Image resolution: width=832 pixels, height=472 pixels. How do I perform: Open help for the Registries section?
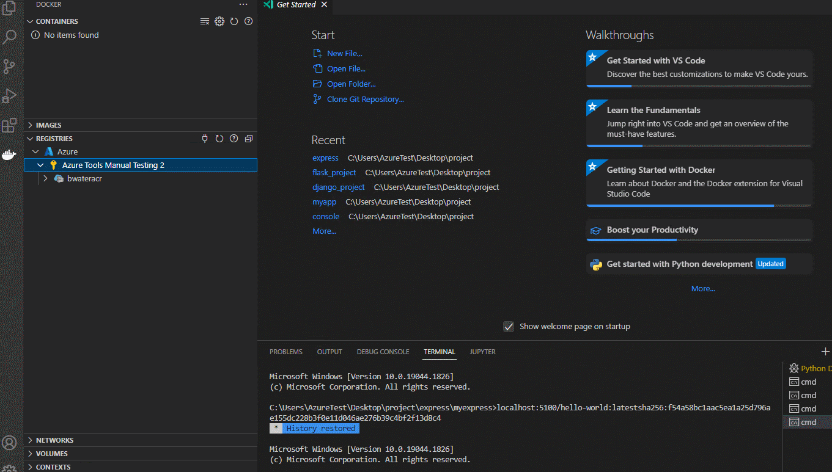[234, 139]
